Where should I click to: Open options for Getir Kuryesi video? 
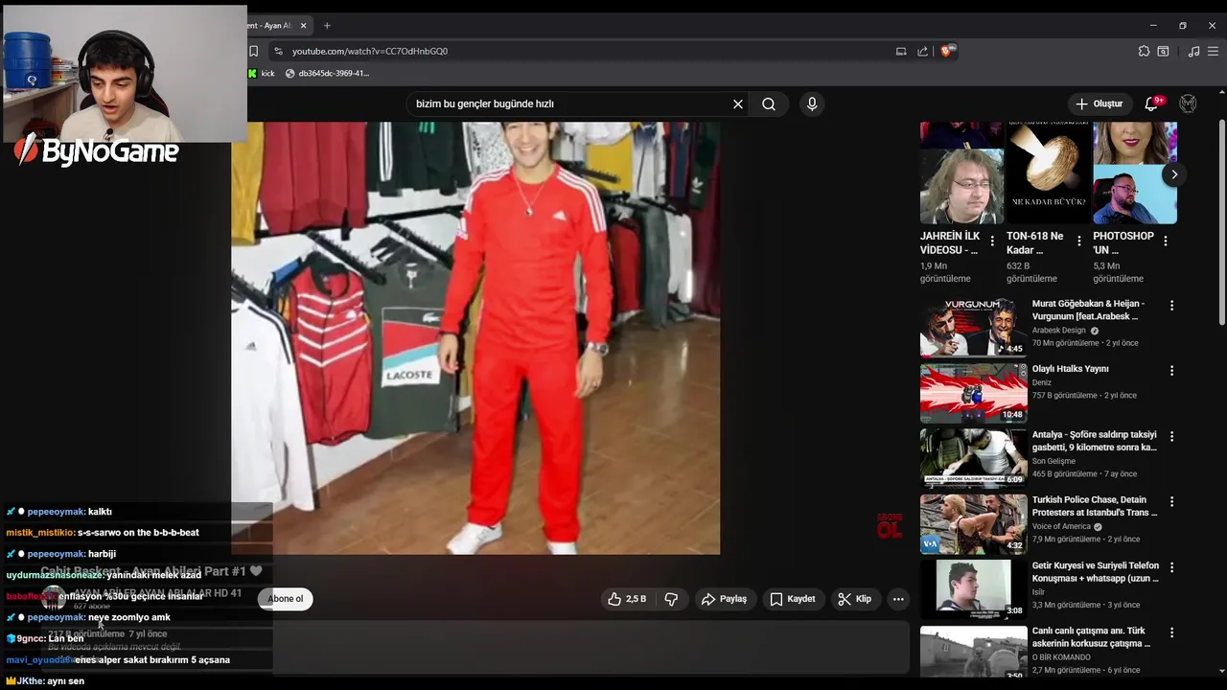1170,566
